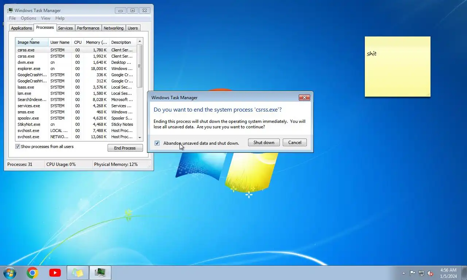Select the spoolsv.exe process
467x280 pixels.
pyautogui.click(x=76, y=118)
